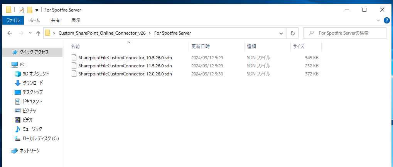Expand the ribbon with the chevron

click(x=378, y=20)
